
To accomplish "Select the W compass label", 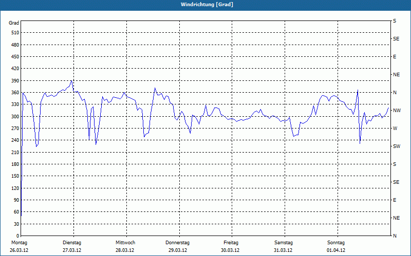I will point(395,129).
